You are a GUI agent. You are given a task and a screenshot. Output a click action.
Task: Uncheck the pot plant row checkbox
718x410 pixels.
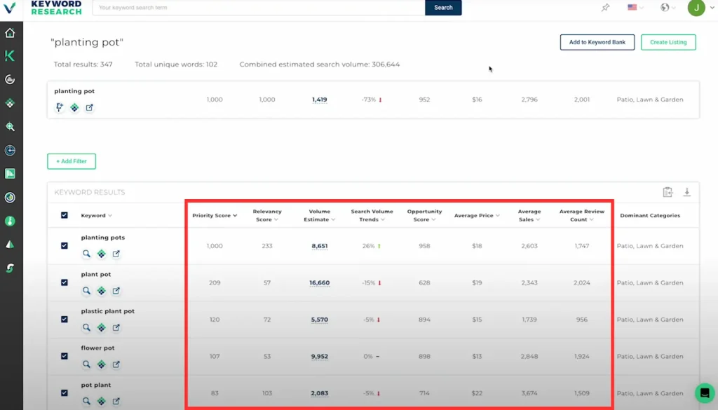(64, 392)
